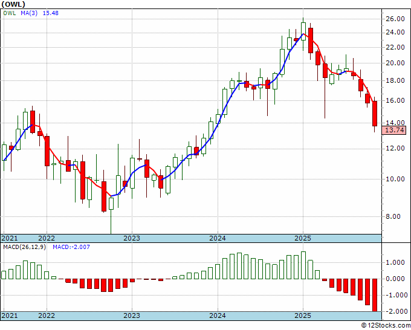Click the 18.00 price axis label
This screenshot has width=411, height=330.
point(395,80)
